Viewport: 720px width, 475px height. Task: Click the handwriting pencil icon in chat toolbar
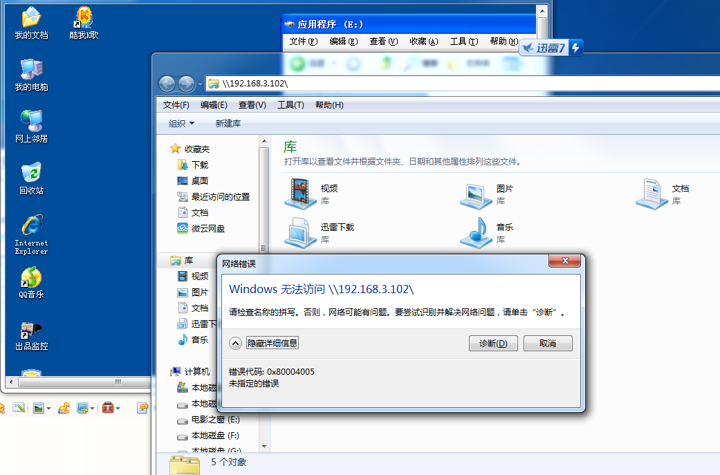coord(19,407)
